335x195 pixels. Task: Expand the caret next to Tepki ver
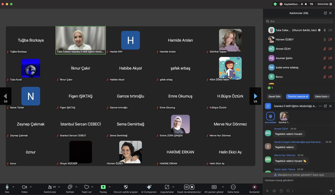tap(92, 187)
